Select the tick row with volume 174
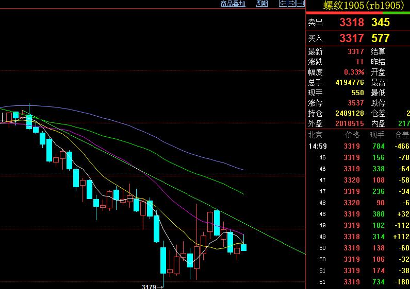410x289 pixels. pos(358,270)
